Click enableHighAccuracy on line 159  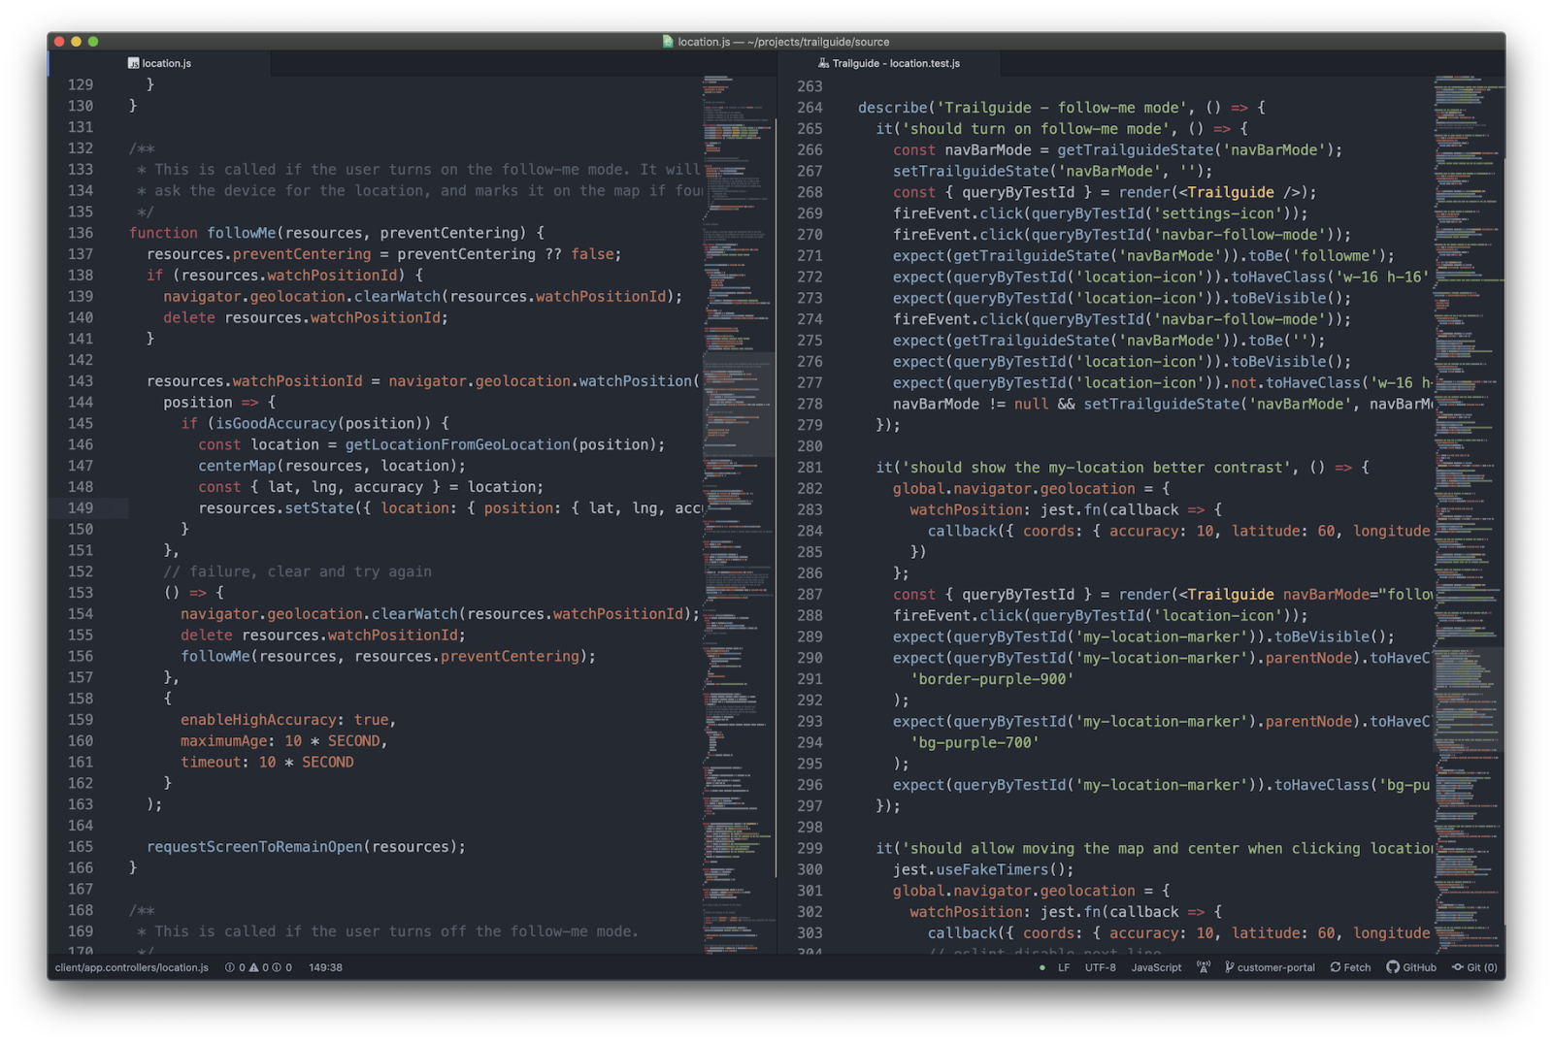[x=259, y=720]
